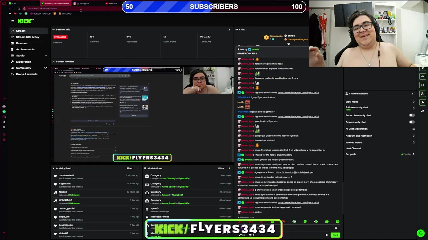Viewport: 428px width, 240px height.
Task: Select the last green emote in quick emote row
Action: [x=338, y=221]
